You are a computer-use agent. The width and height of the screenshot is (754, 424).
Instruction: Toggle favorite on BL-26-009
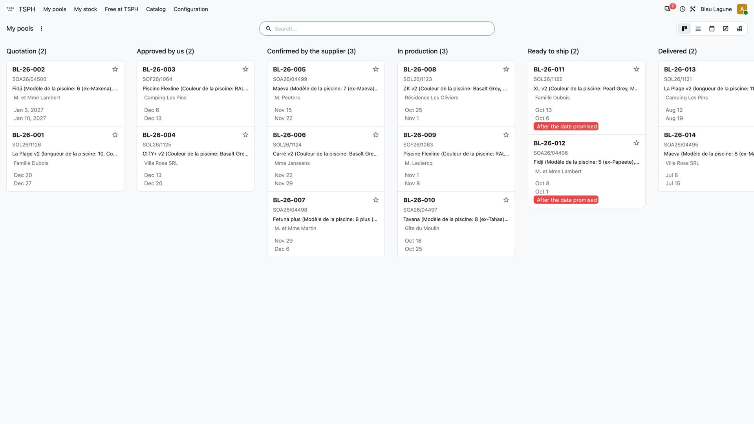point(506,135)
